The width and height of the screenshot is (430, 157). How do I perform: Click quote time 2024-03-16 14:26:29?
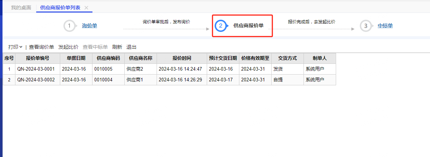[x=182, y=80]
